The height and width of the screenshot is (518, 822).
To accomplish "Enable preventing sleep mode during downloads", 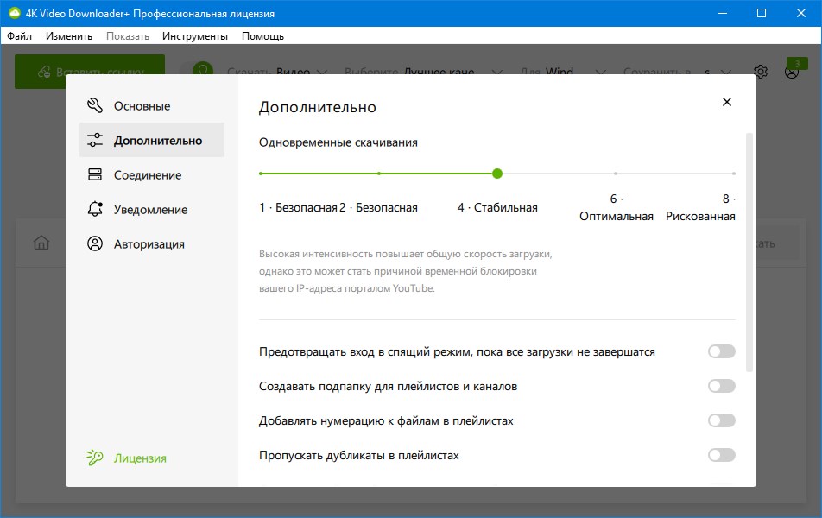I will click(x=721, y=351).
